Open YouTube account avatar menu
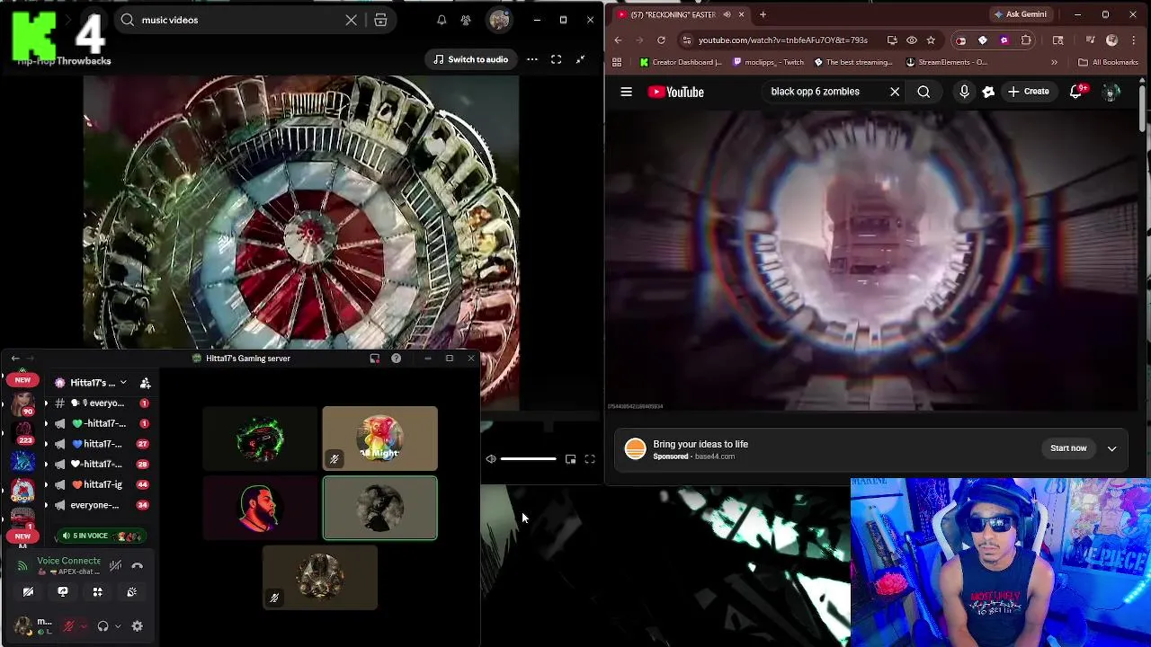The width and height of the screenshot is (1151, 647). coord(1111,92)
